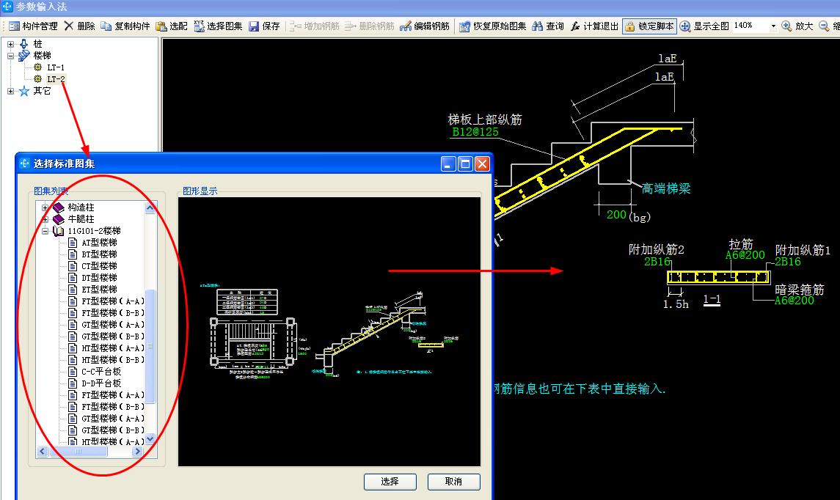840x500 pixels.
Task: Click the atlas list scroll-up arrow
Action: click(150, 207)
